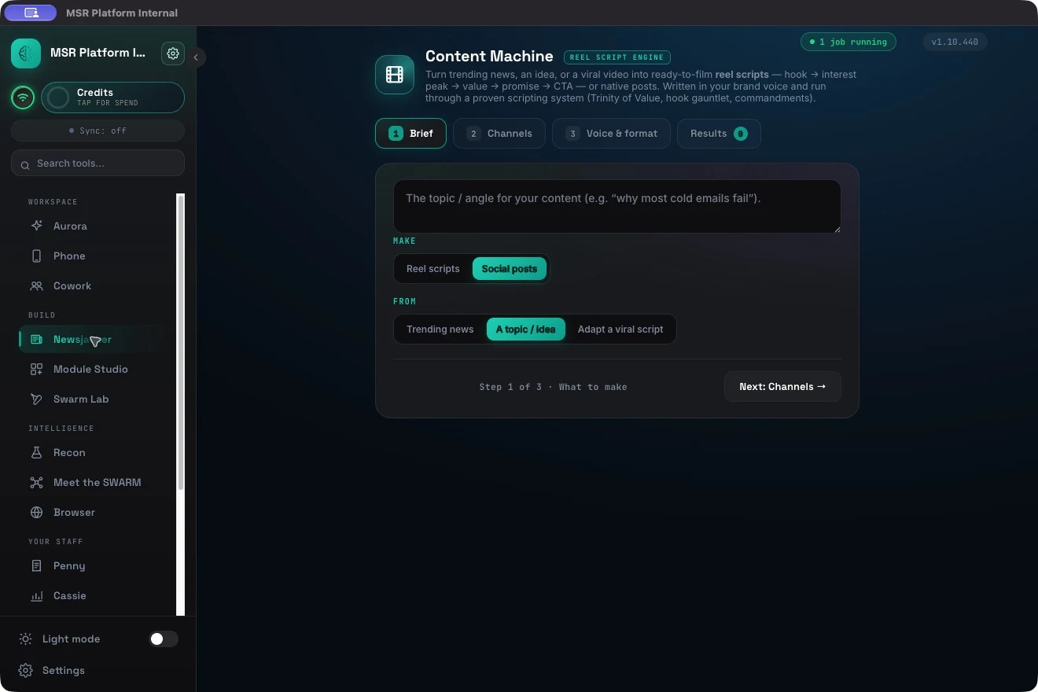Click into the topic / angle text box
Screen dimensions: 1038x692
(617, 206)
